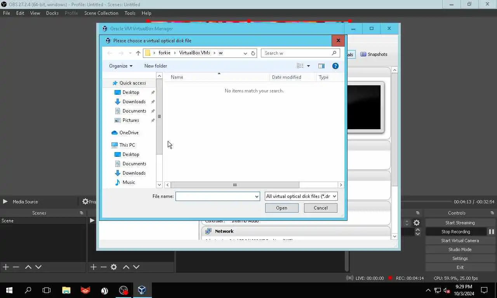Open Downloads under This PC
Viewport: 497px width, 298px height.
point(134,173)
